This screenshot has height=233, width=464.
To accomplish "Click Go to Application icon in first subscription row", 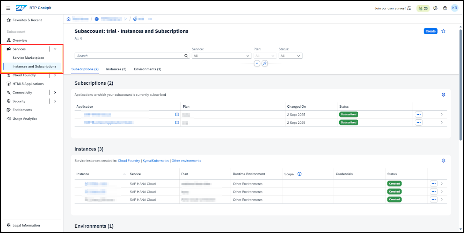I will click(x=177, y=115).
